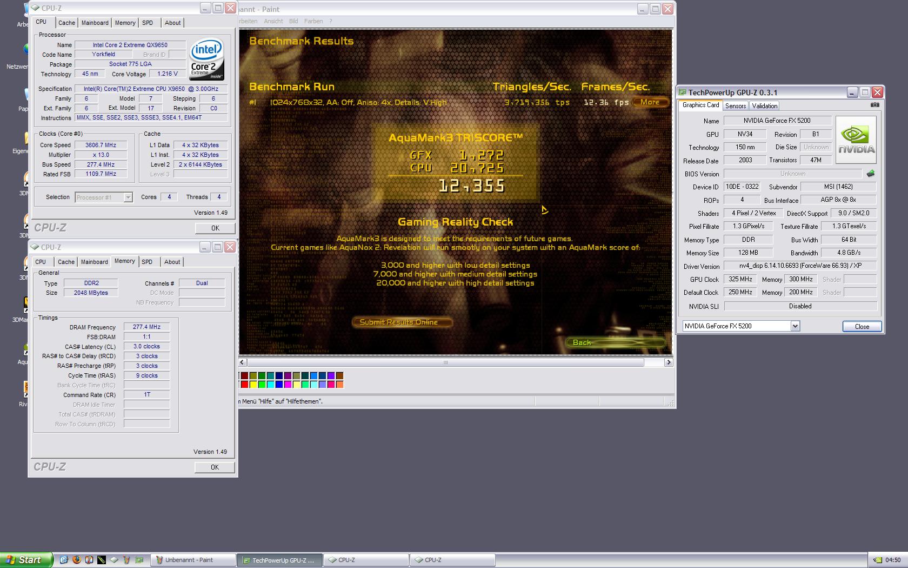Screen dimensions: 908x568
Task: Click OK in the top CPU-Z window
Action: click(215, 228)
